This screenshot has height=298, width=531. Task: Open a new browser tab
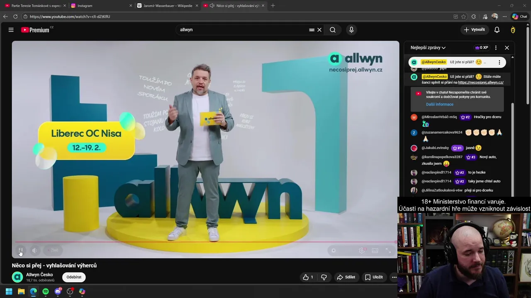click(273, 6)
